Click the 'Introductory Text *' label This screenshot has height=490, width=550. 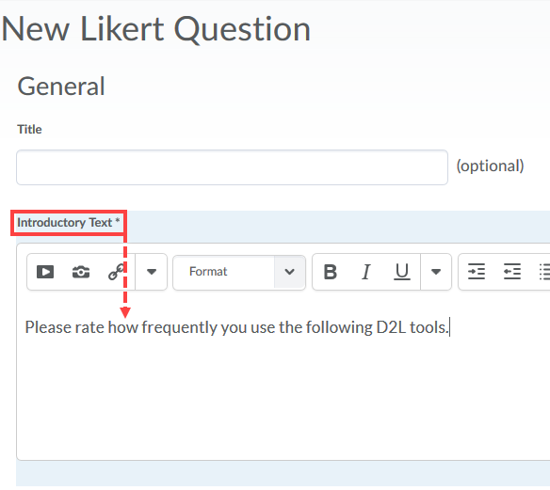coord(69,222)
